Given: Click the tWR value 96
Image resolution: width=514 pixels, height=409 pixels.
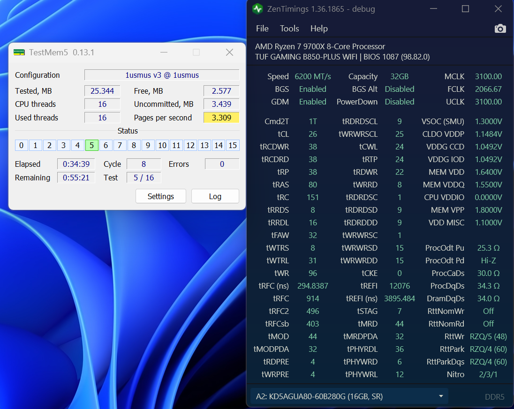Looking at the screenshot, I should click(x=313, y=273).
